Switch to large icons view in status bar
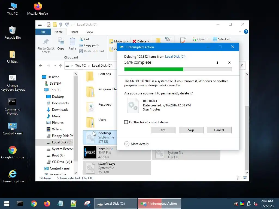Image resolution: width=279 pixels, height=209 pixels. pyautogui.click(x=245, y=178)
